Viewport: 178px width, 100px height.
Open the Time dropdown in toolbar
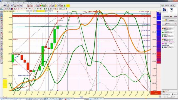tap(62, 9)
